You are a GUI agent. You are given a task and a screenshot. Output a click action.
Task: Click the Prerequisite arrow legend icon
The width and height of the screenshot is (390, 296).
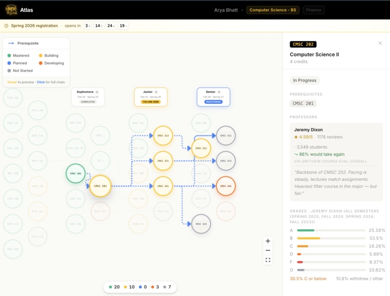click(11, 43)
